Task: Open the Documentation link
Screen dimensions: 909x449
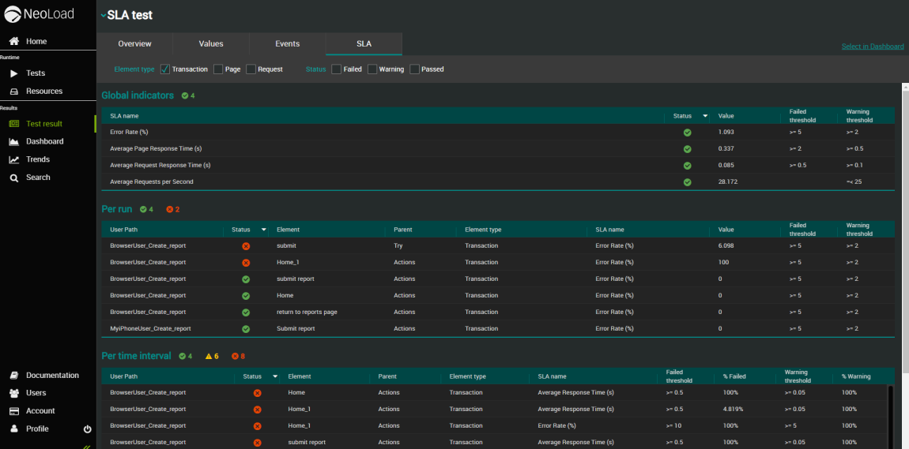Action: [52, 376]
